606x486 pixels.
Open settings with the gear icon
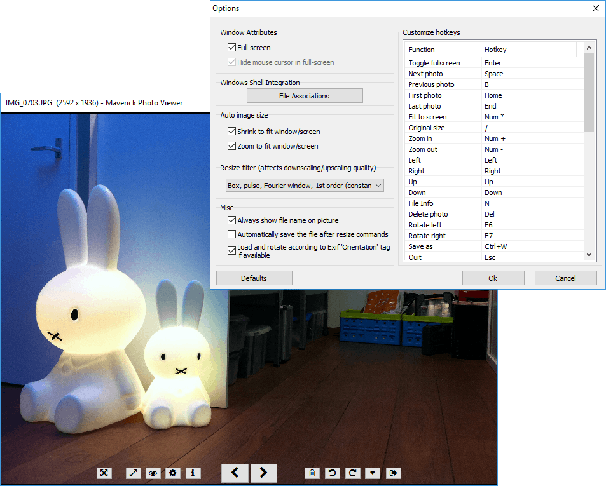(x=172, y=473)
